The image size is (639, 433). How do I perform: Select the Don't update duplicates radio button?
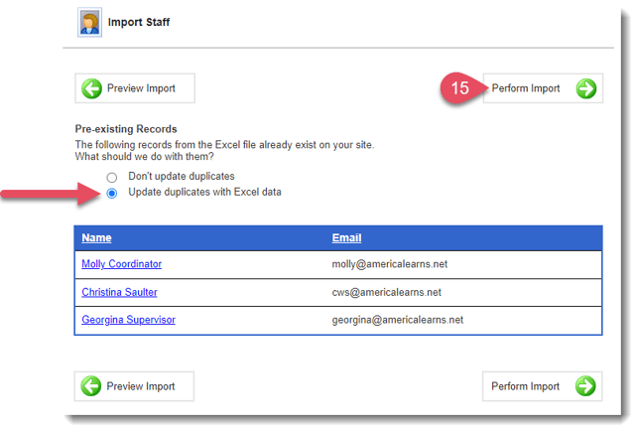click(112, 177)
